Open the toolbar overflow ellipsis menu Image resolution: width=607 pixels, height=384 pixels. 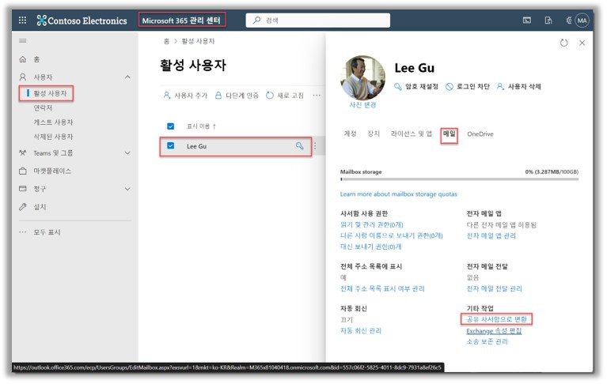pyautogui.click(x=317, y=95)
